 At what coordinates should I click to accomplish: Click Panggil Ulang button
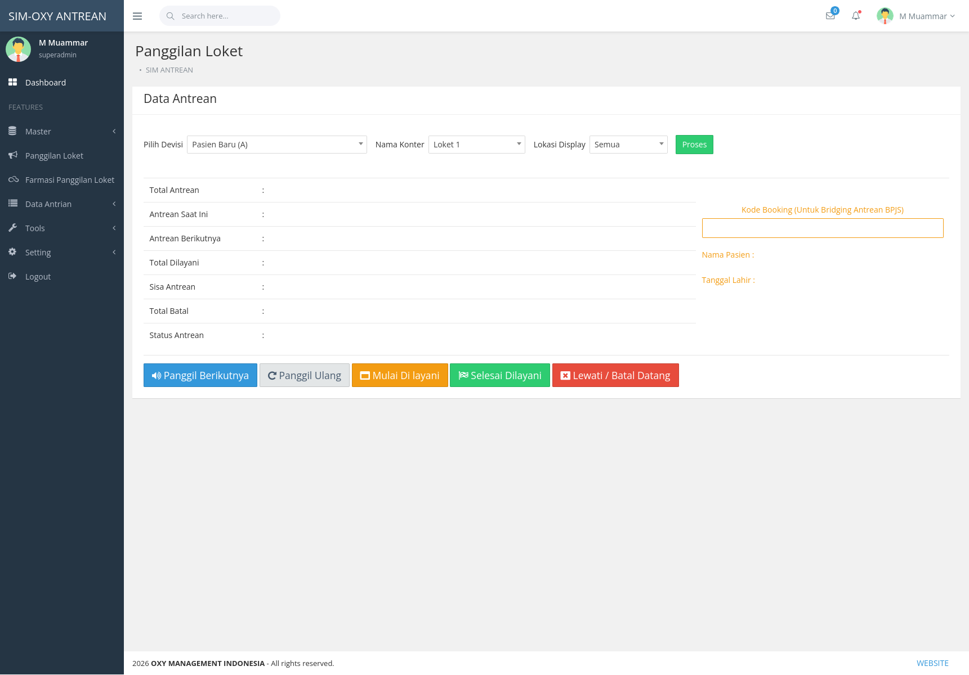click(305, 375)
